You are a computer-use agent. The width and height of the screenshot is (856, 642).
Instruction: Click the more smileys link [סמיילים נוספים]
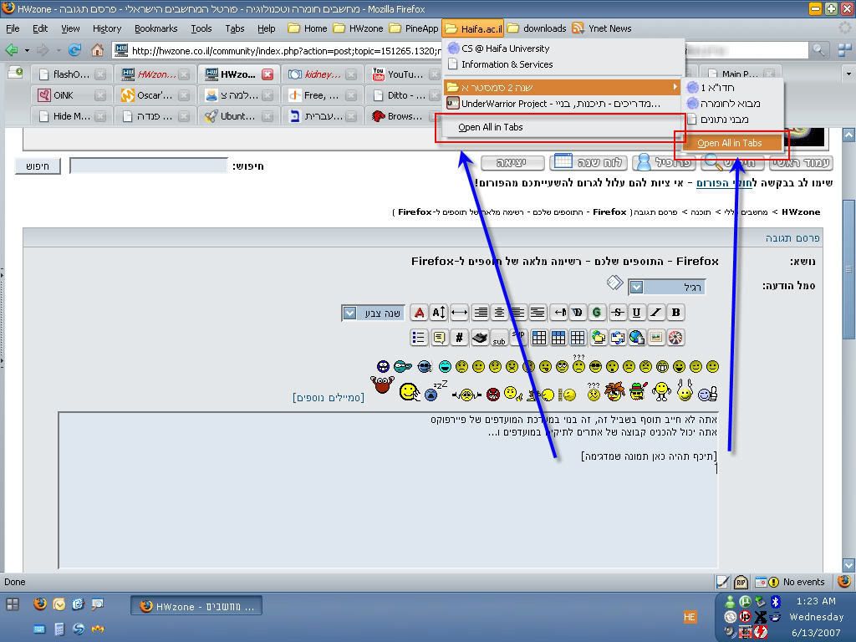[328, 397]
